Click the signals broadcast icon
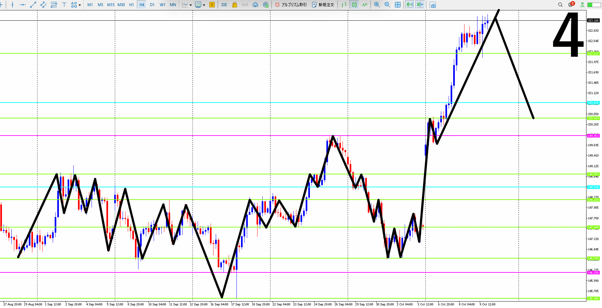 (x=245, y=5)
